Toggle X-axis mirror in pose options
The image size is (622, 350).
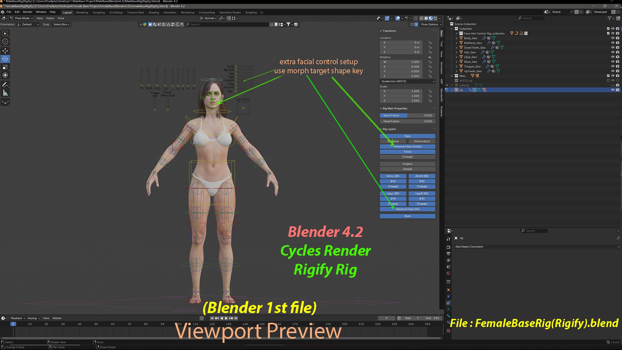coord(416,24)
